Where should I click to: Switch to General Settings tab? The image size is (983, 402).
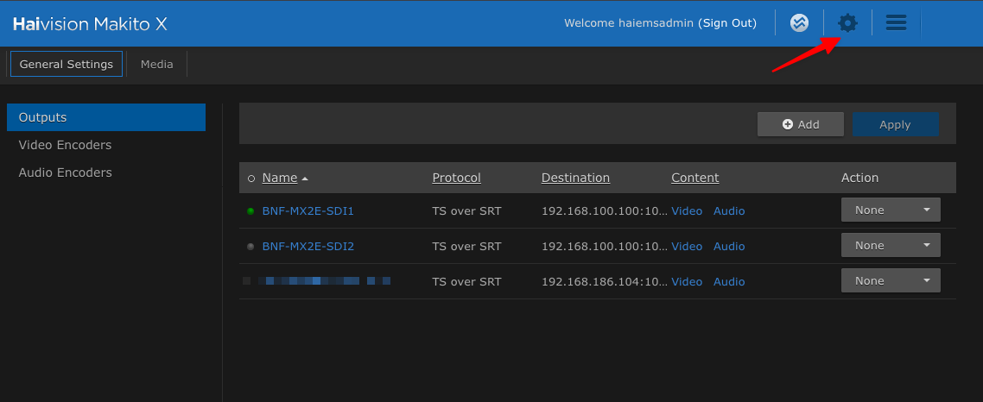click(67, 64)
